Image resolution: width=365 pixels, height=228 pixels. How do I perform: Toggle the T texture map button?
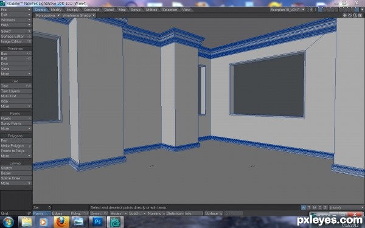tap(309, 207)
